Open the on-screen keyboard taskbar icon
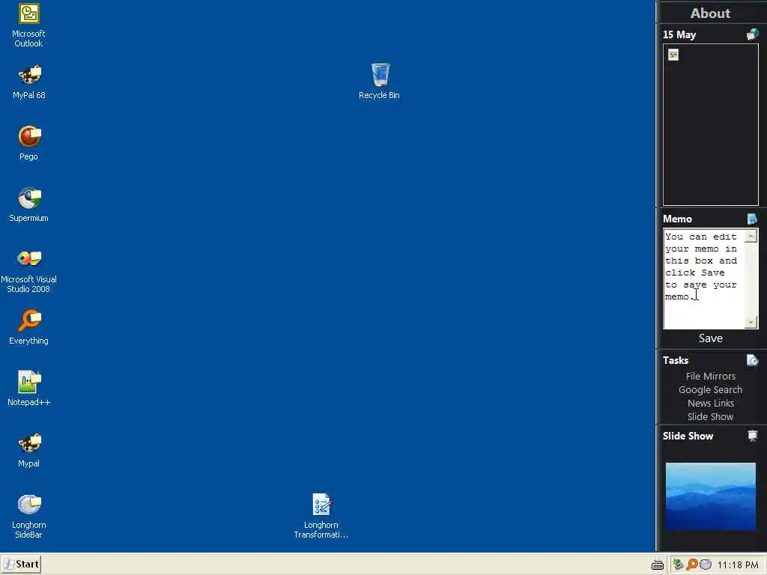Screen dimensions: 767x575 [658, 565]
